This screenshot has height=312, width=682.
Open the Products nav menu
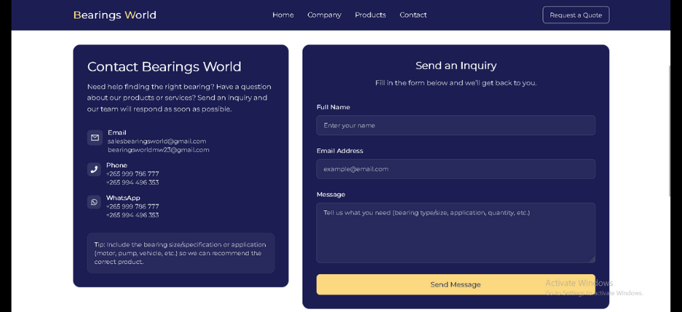(370, 15)
